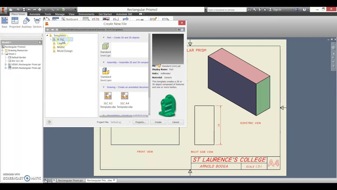Screen dimensions: 337x190
Task: Select the Mold Design templates folder
Action: [65, 51]
